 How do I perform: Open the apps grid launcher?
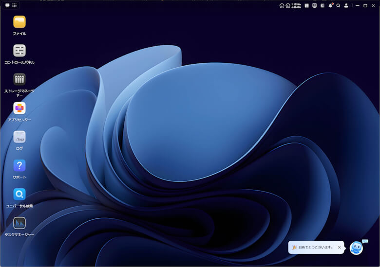click(x=15, y=5)
